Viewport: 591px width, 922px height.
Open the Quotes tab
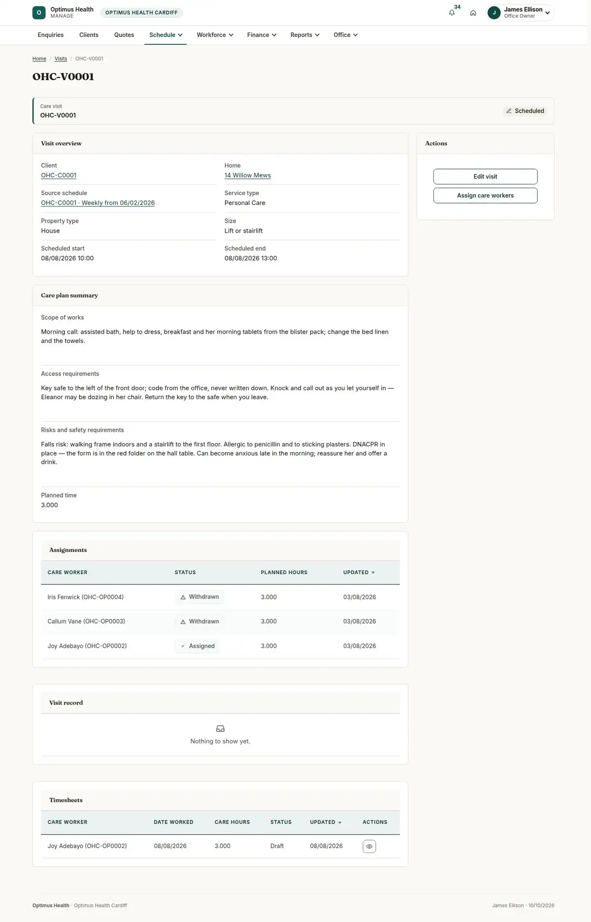(124, 35)
